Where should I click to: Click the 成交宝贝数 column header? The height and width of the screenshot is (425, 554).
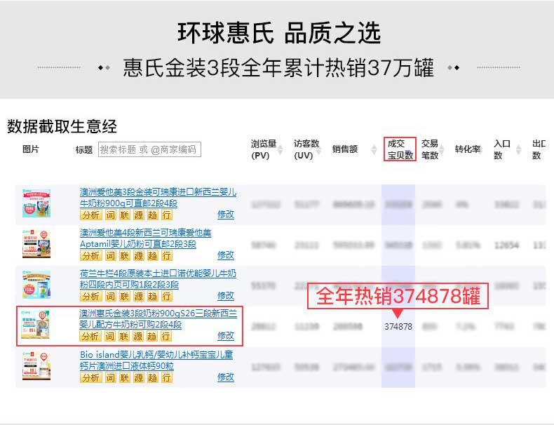tap(400, 149)
